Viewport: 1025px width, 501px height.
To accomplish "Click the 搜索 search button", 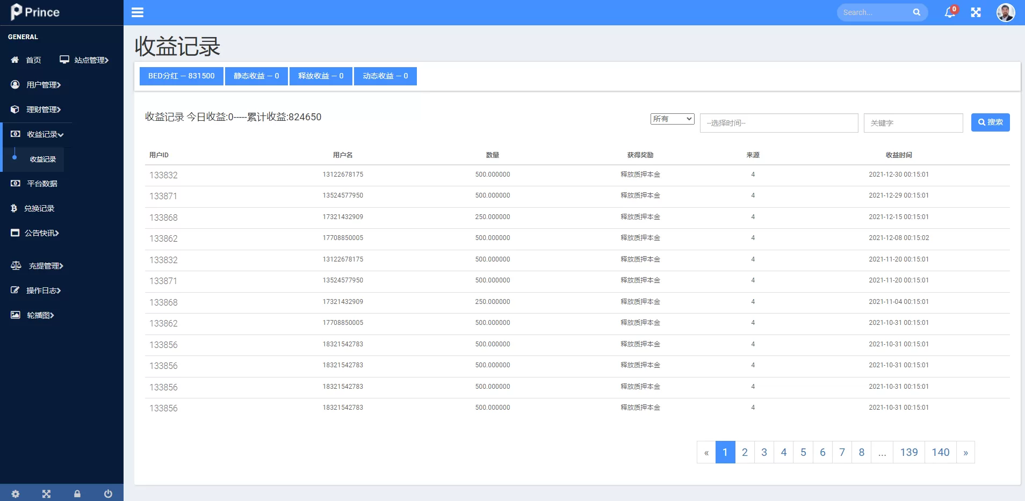I will 990,122.
